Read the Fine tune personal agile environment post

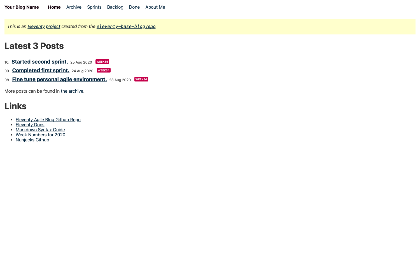59,79
